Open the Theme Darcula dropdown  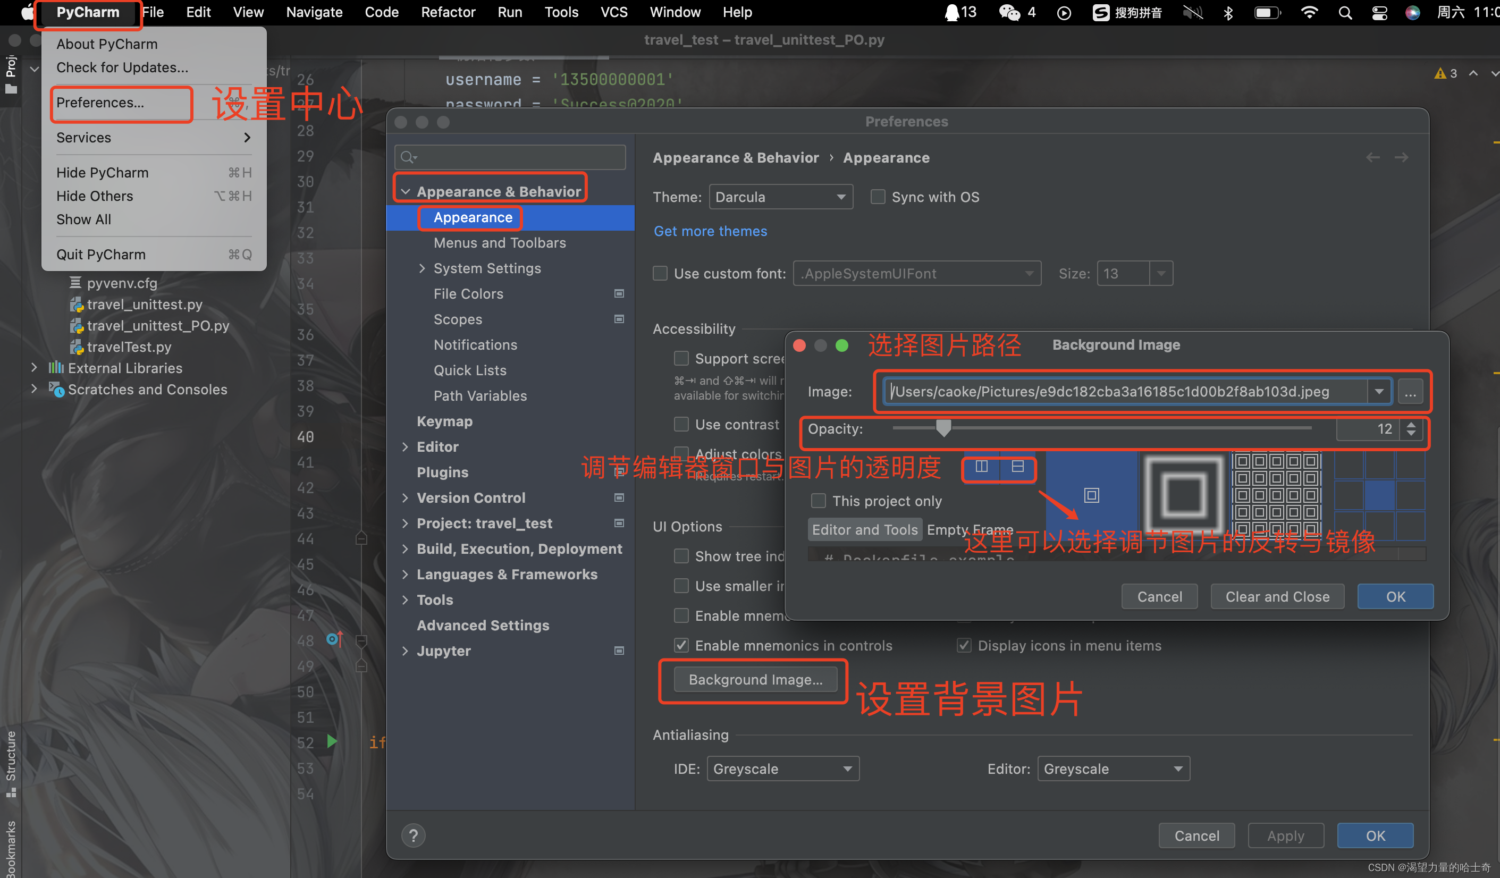click(x=780, y=197)
